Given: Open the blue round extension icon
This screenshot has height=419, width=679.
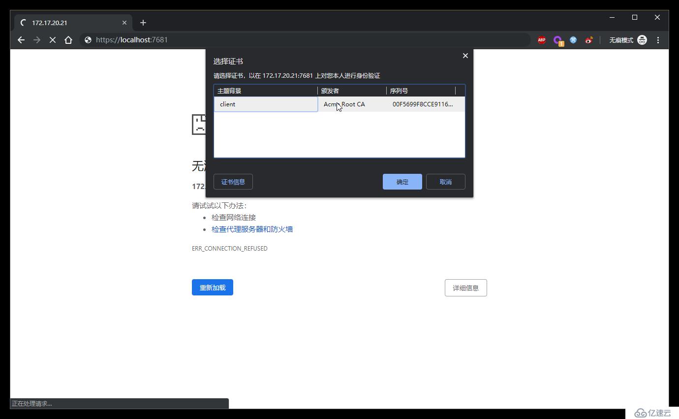Looking at the screenshot, I should click(573, 40).
